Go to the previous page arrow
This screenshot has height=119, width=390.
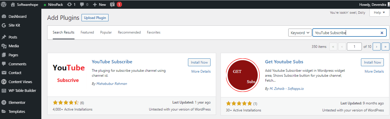[x=342, y=47]
